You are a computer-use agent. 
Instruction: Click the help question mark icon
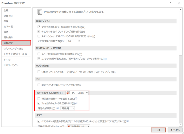click(x=170, y=3)
